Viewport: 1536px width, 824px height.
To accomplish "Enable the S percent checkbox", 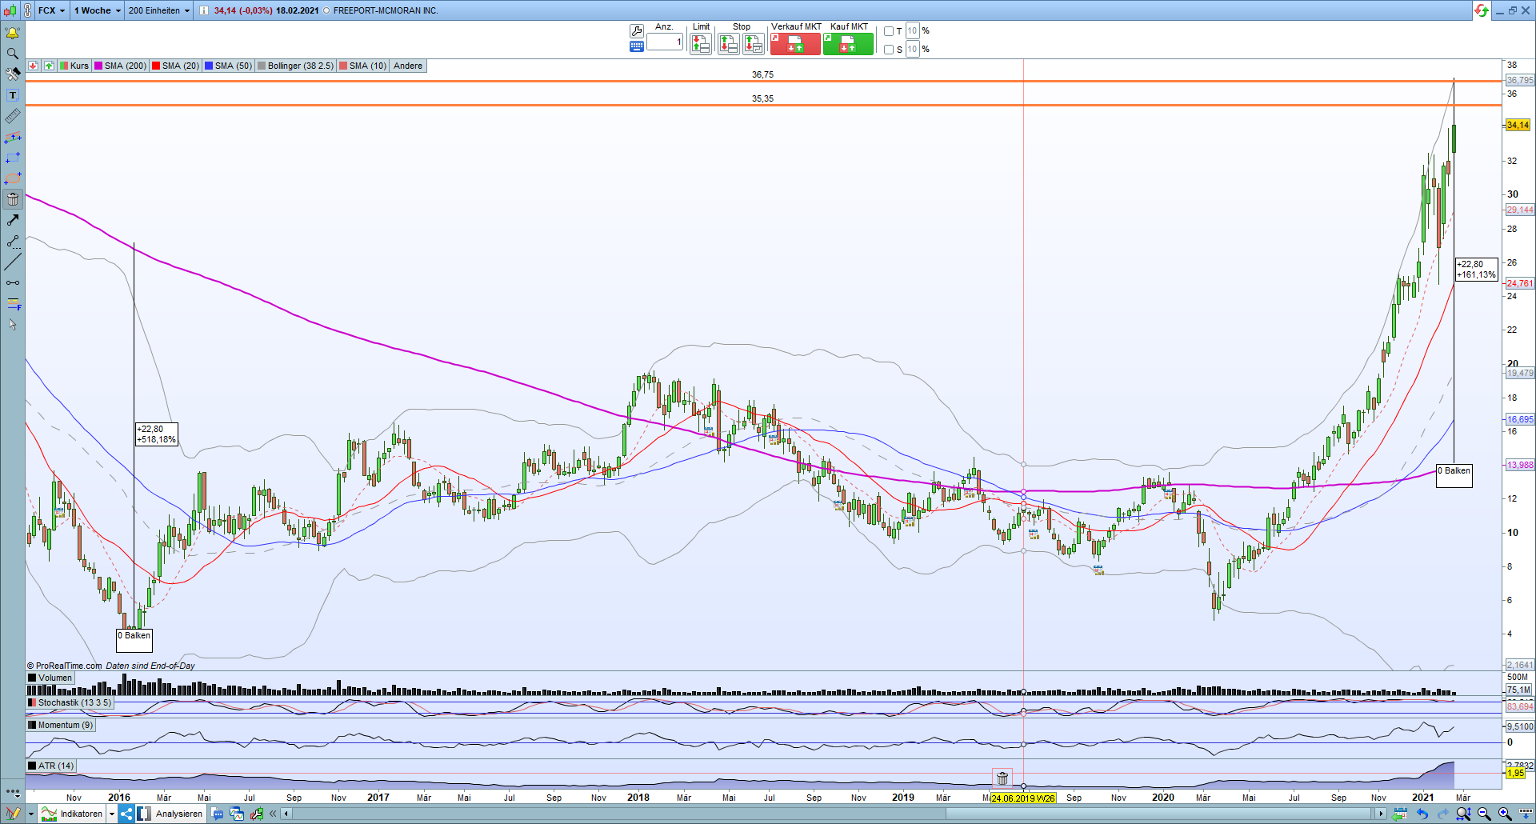I will pos(889,50).
